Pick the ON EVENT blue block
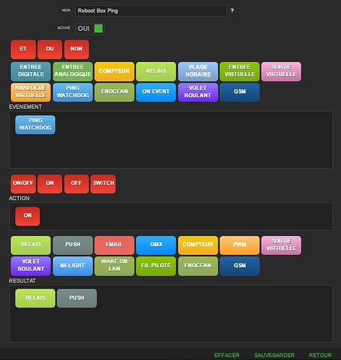Viewport: 341px width, 360px height. click(x=156, y=92)
